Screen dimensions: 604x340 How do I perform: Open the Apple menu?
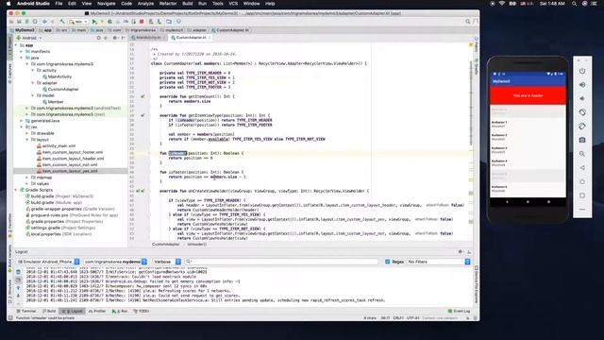click(8, 4)
